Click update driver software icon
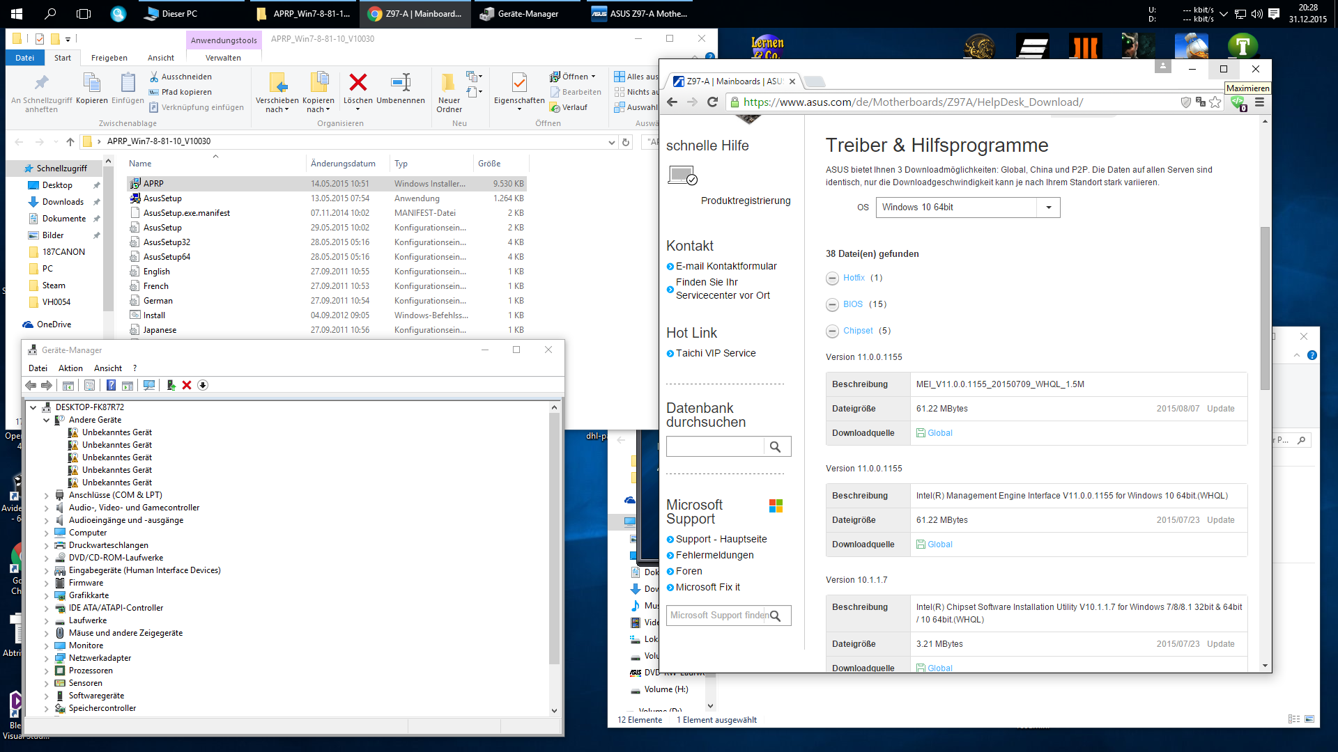Screen dimensions: 1338x752 (171, 385)
